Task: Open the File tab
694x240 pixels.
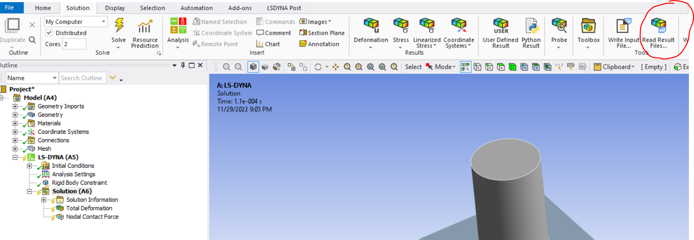Action: [x=9, y=8]
